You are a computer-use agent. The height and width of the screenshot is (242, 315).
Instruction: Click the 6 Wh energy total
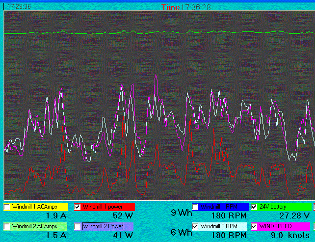pos(181,232)
